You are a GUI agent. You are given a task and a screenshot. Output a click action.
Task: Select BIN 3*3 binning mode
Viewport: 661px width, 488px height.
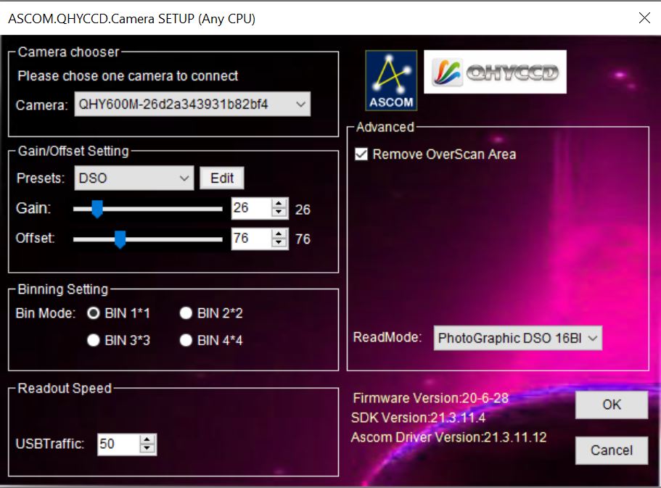coord(93,340)
